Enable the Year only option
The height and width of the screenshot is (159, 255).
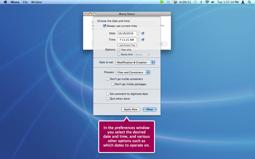coord(119,50)
